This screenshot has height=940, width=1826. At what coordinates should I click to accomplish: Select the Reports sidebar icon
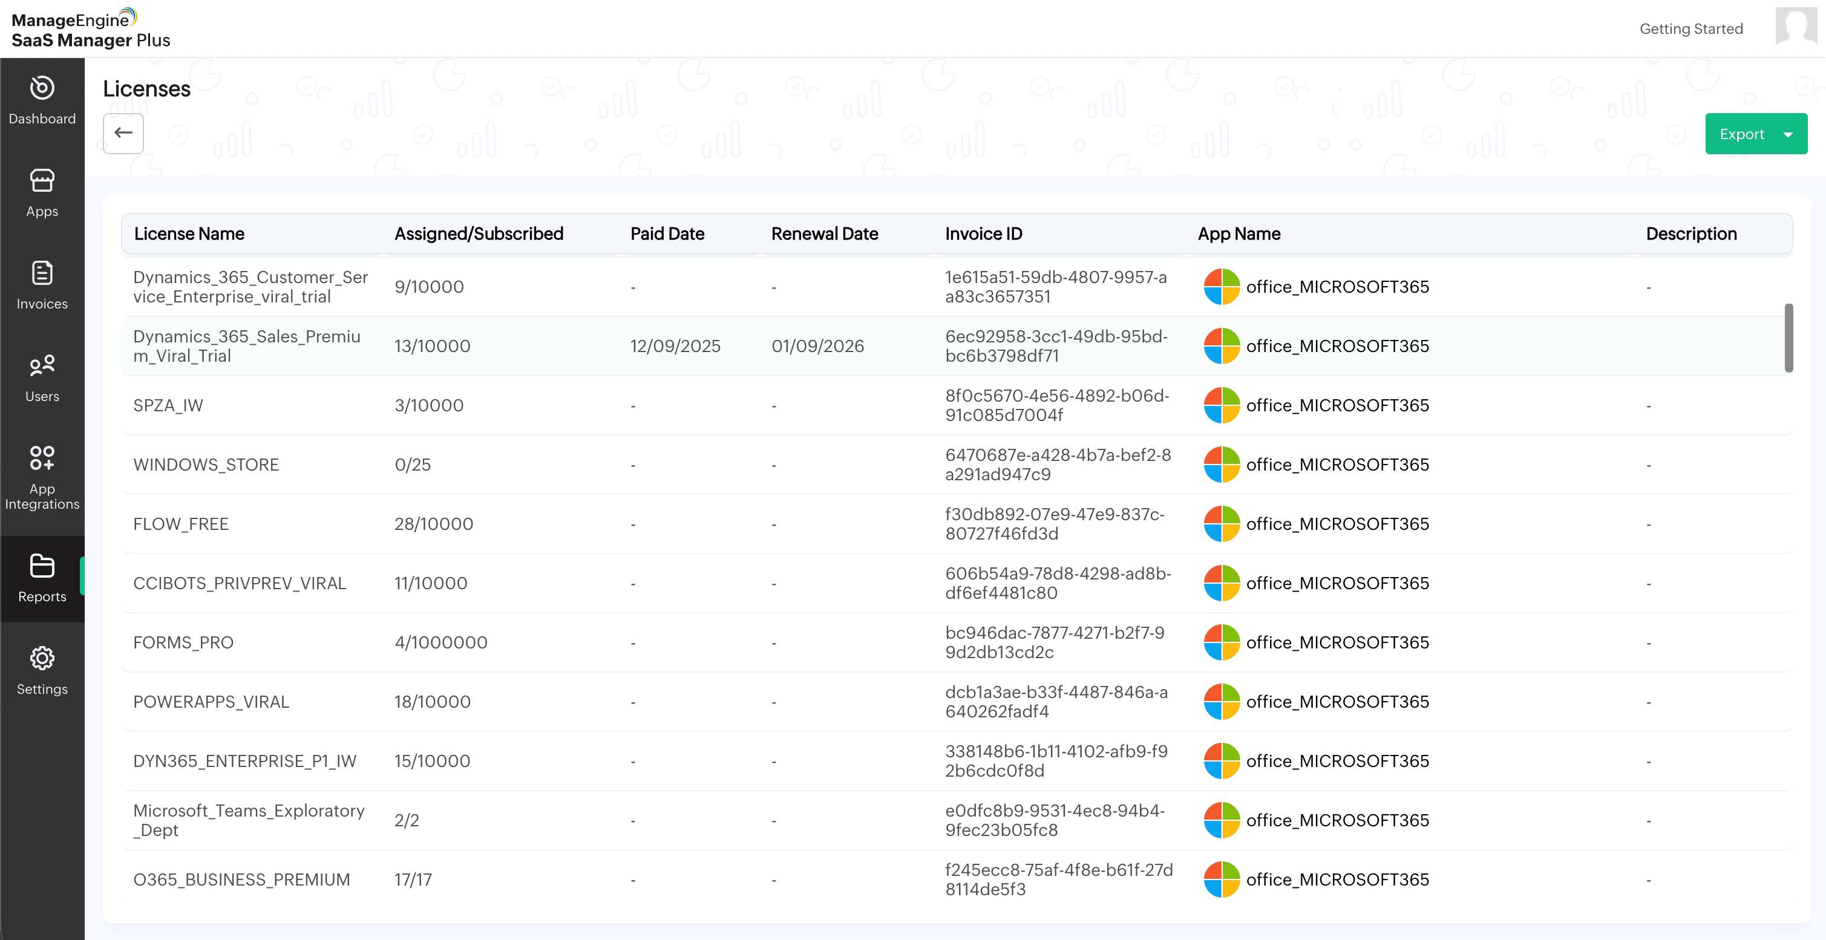pos(42,578)
